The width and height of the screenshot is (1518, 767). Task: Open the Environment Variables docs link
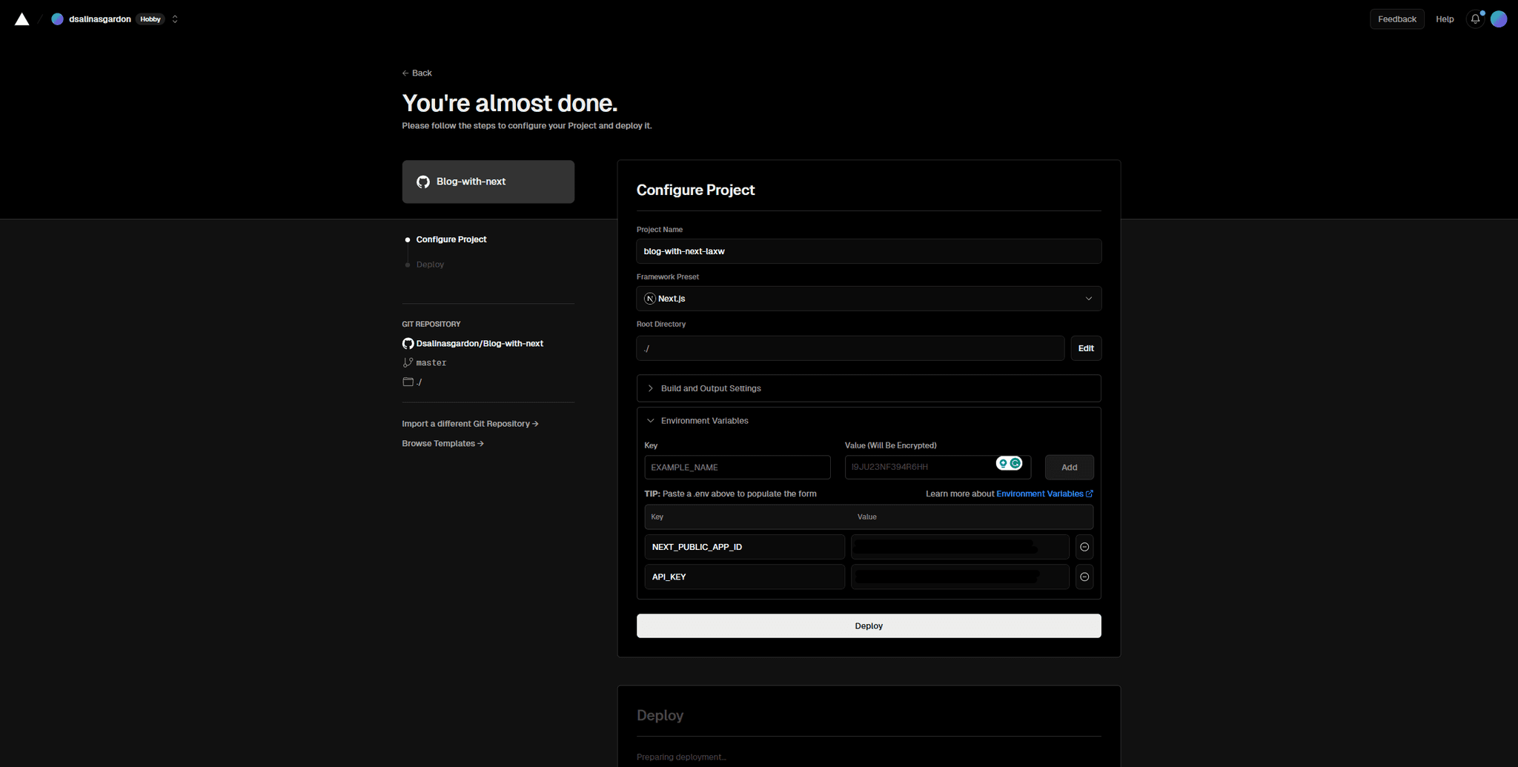click(1044, 494)
